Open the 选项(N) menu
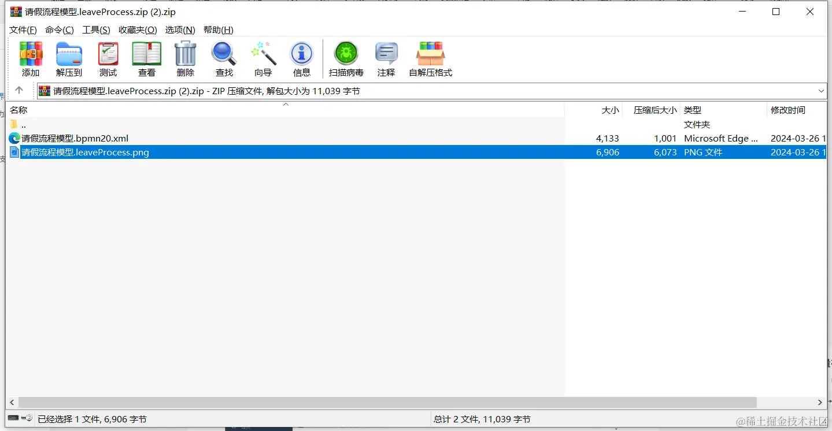Viewport: 832px width, 431px height. pos(180,30)
